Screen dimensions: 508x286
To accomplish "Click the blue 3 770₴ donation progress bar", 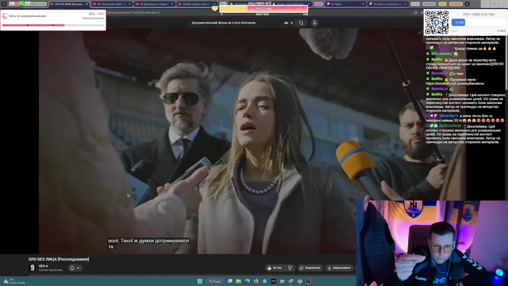I will [458, 22].
